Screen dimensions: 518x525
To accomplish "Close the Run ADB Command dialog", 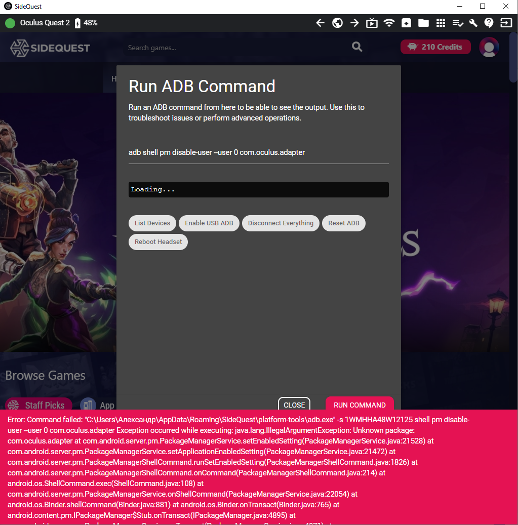I will pyautogui.click(x=294, y=404).
